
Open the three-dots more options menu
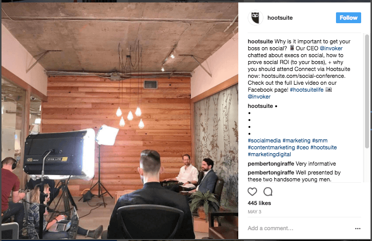tap(358, 229)
